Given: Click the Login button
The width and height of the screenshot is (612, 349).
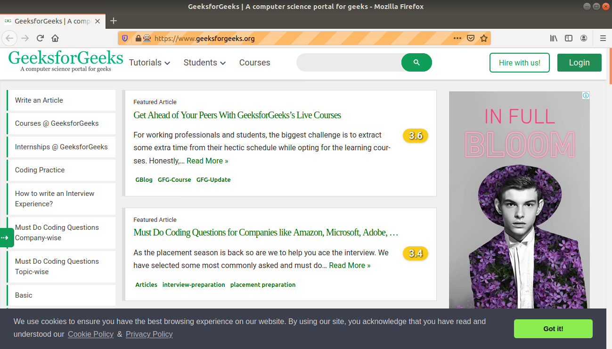Looking at the screenshot, I should coord(579,63).
